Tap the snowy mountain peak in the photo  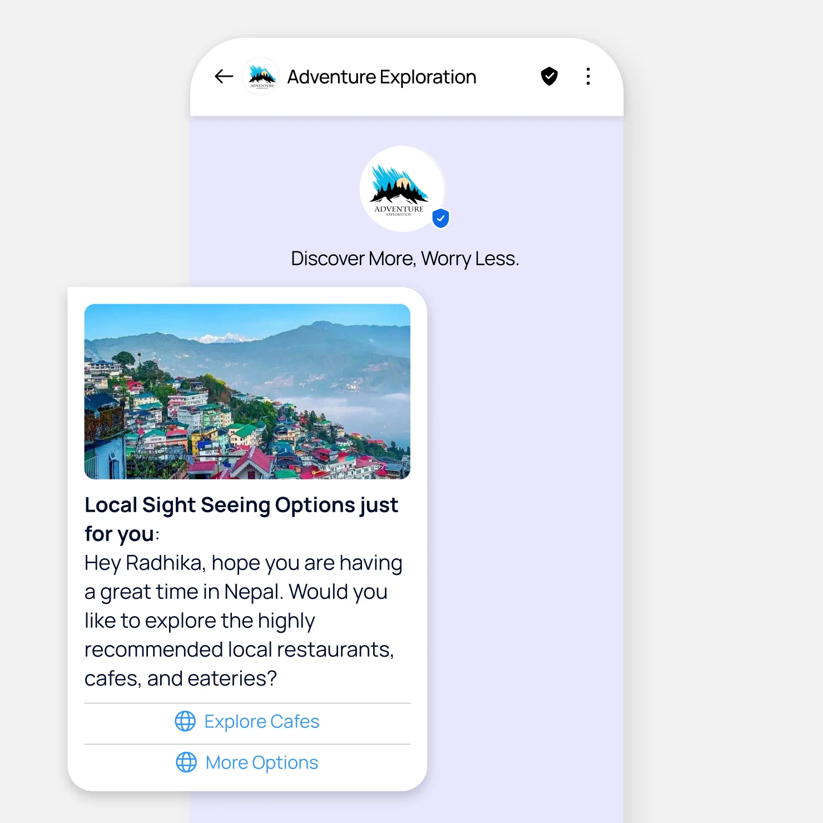pos(224,338)
